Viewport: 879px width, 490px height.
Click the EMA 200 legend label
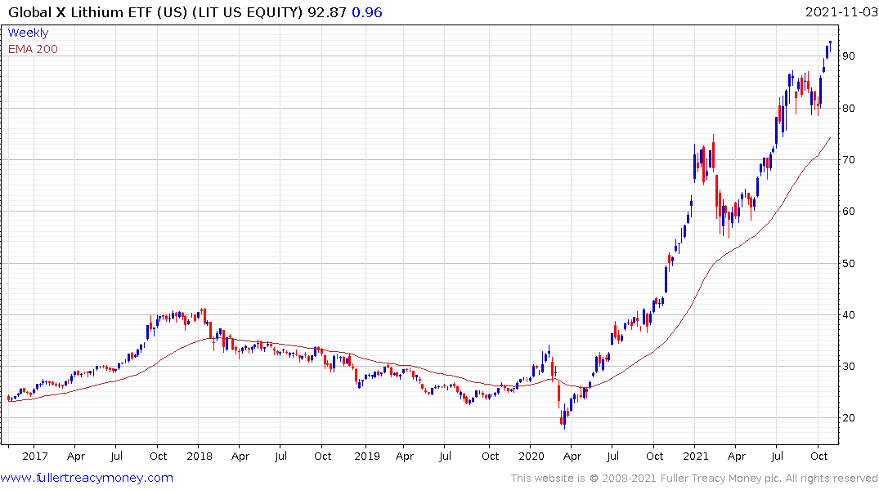[x=33, y=49]
